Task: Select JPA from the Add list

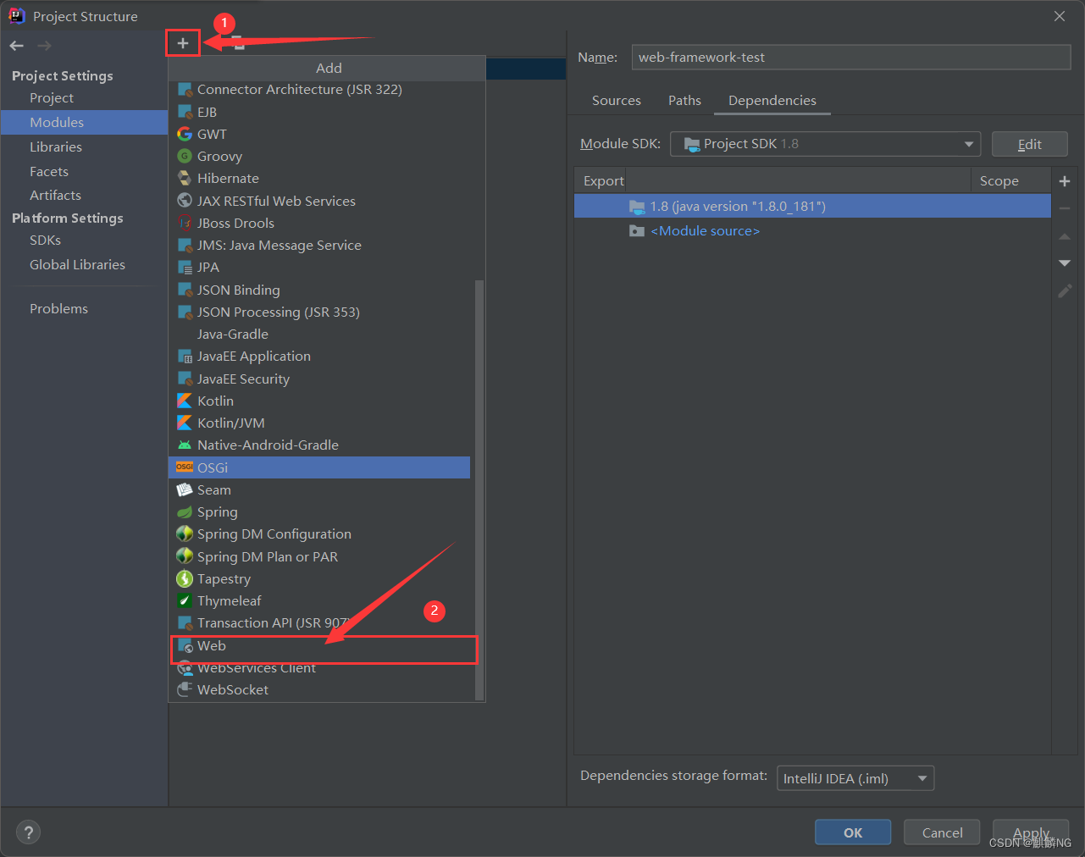Action: click(x=319, y=267)
